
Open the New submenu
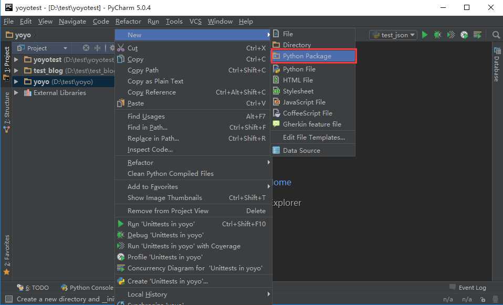point(193,35)
